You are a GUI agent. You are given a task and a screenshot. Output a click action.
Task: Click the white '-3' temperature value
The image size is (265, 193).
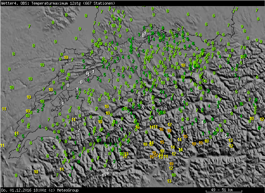click(114, 165)
